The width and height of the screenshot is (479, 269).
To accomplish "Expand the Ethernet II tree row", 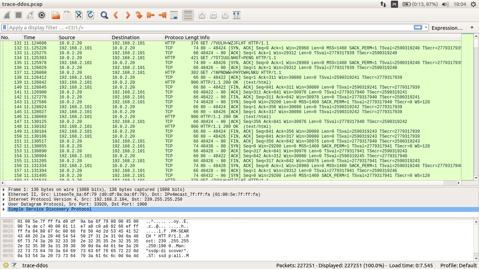I will (4, 194).
